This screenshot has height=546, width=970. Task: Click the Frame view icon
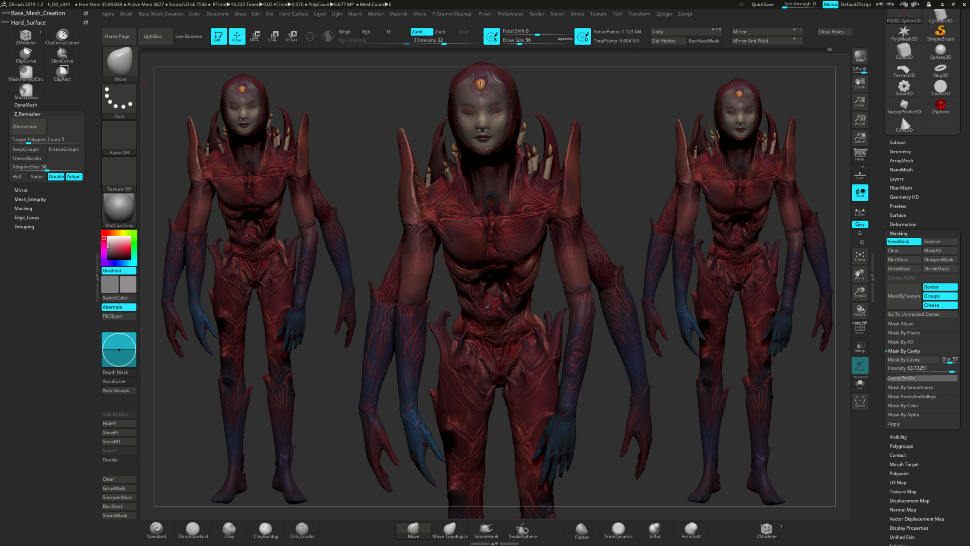860,256
